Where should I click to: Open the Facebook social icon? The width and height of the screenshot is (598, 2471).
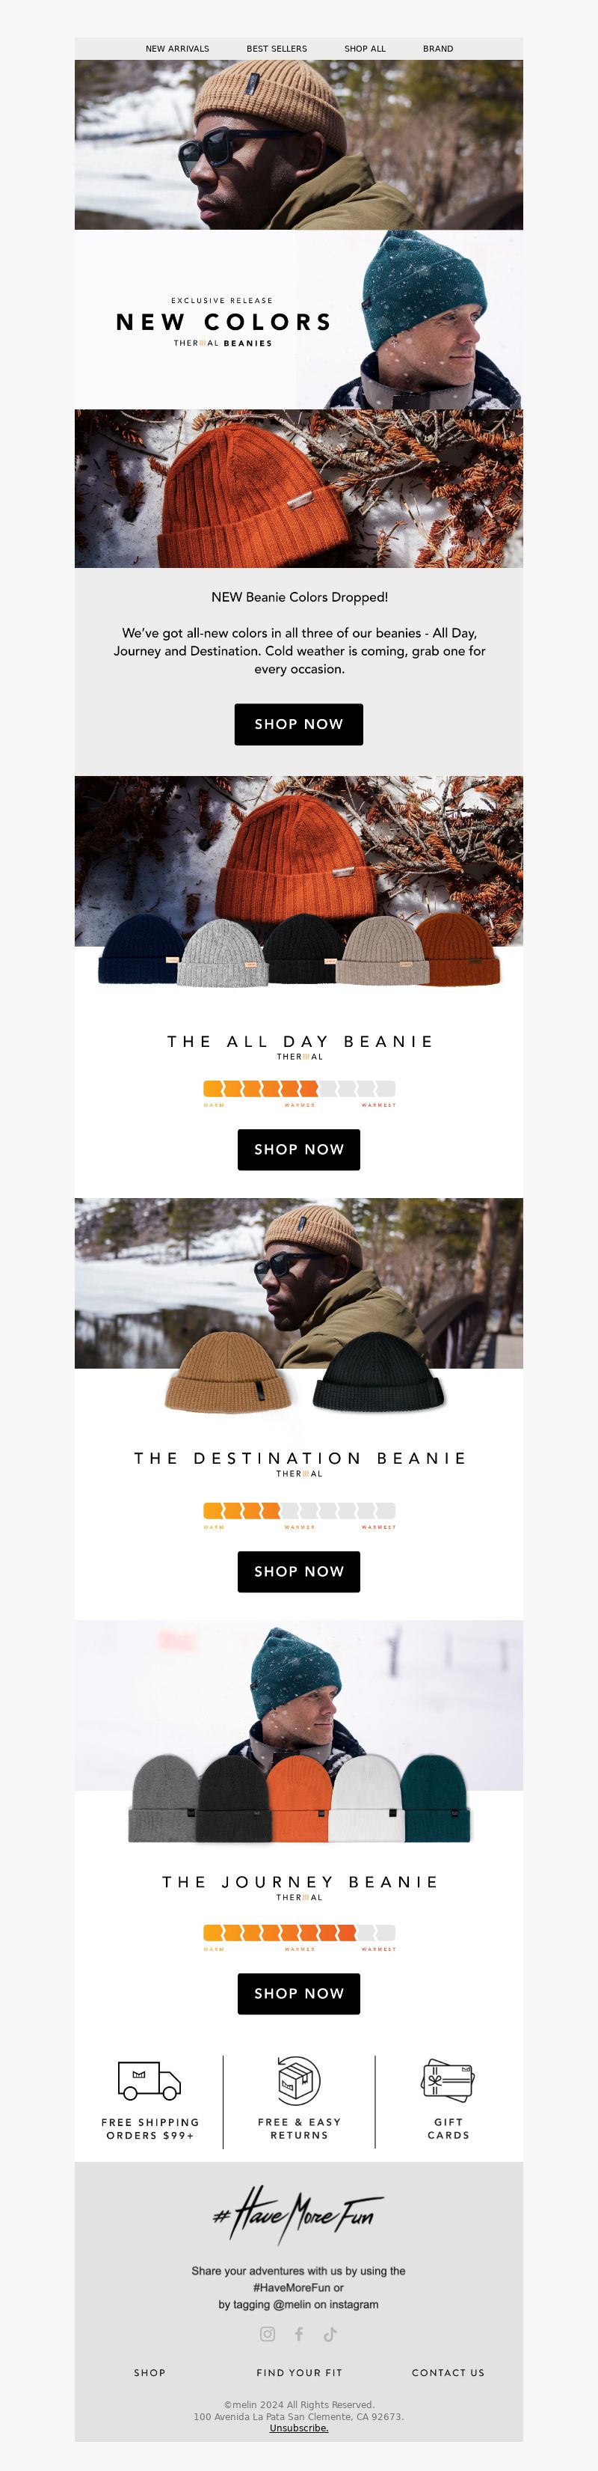(x=299, y=2334)
